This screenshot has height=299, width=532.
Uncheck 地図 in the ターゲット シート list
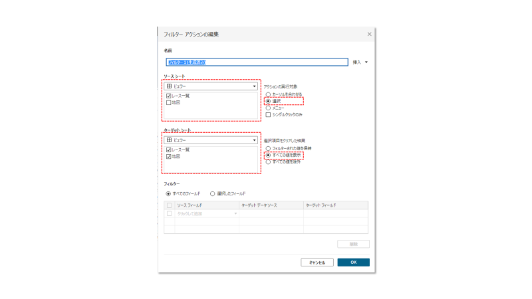tap(169, 156)
